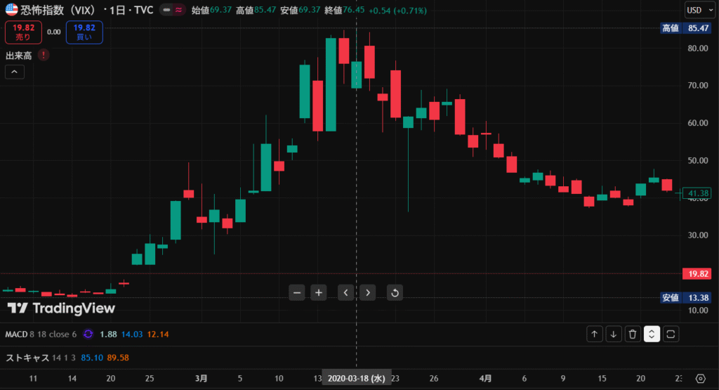719x390 pixels.
Task: Open chart settings gear in bottom corner
Action: coord(700,379)
